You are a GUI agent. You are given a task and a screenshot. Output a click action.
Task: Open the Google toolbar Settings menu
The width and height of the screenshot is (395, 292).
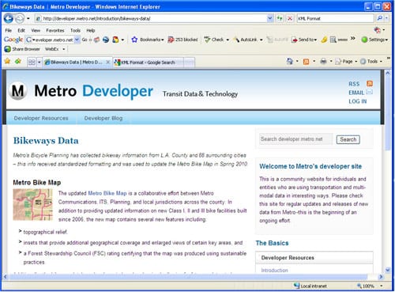pyautogui.click(x=374, y=40)
